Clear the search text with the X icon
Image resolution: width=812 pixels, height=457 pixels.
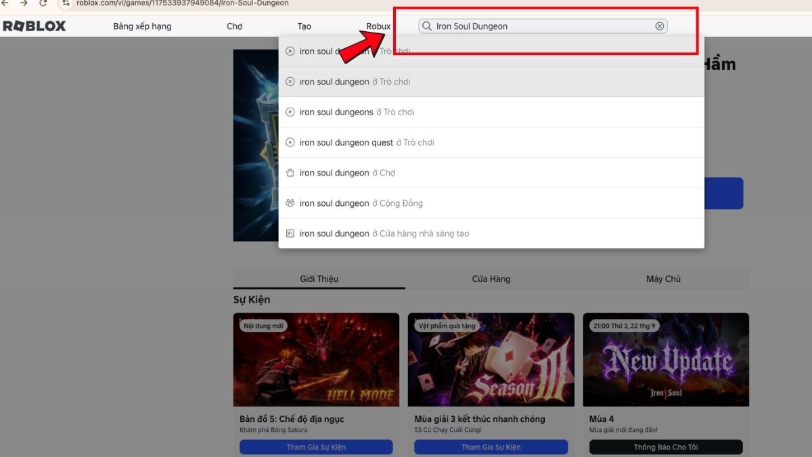point(660,26)
